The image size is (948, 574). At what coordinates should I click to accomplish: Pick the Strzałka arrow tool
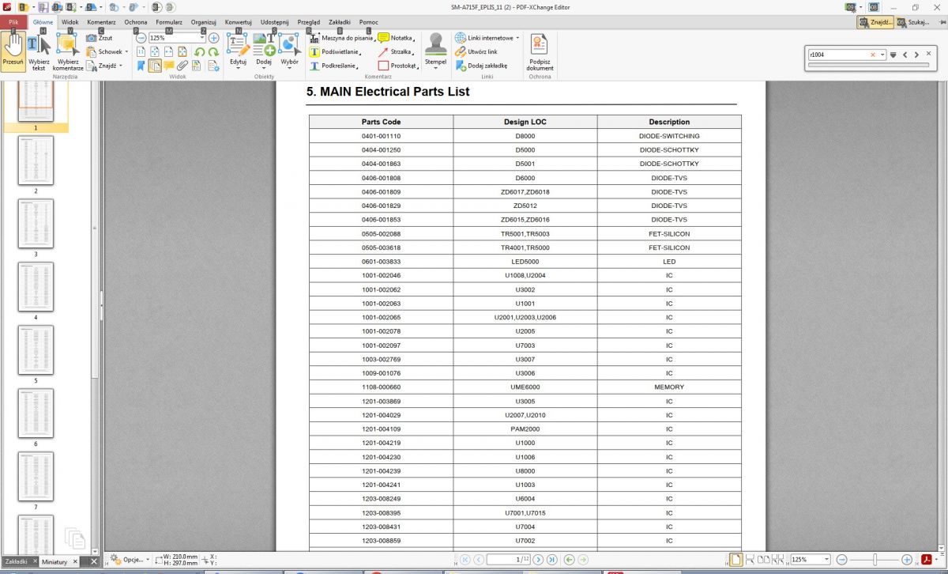(397, 51)
